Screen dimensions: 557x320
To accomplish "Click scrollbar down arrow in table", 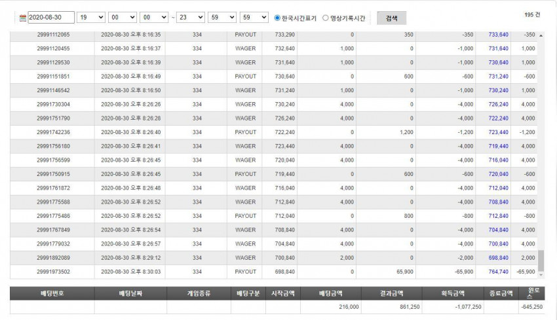I will pyautogui.click(x=541, y=275).
